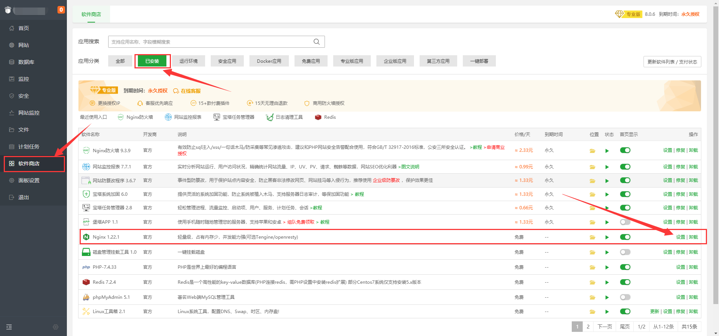
Task: Click 下一页 pagination button
Action: click(x=605, y=327)
